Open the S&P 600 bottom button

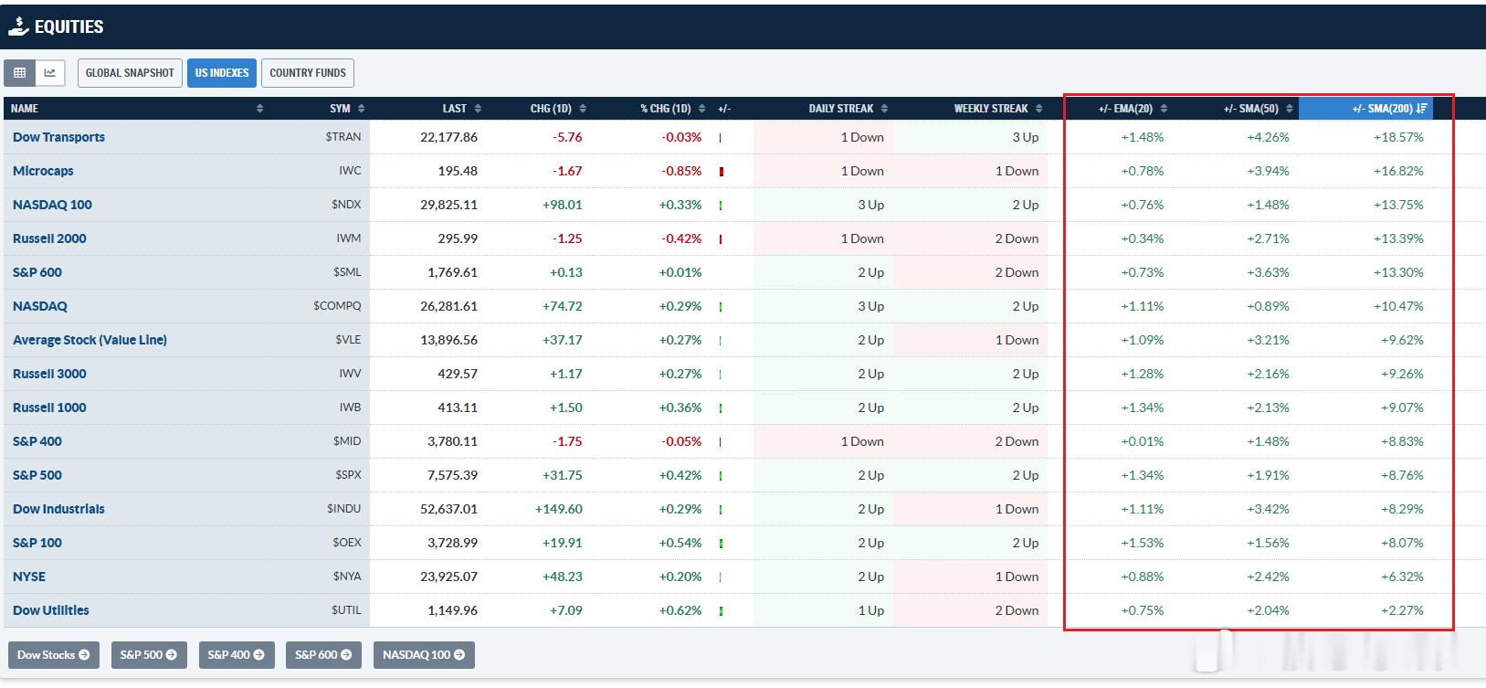click(324, 655)
